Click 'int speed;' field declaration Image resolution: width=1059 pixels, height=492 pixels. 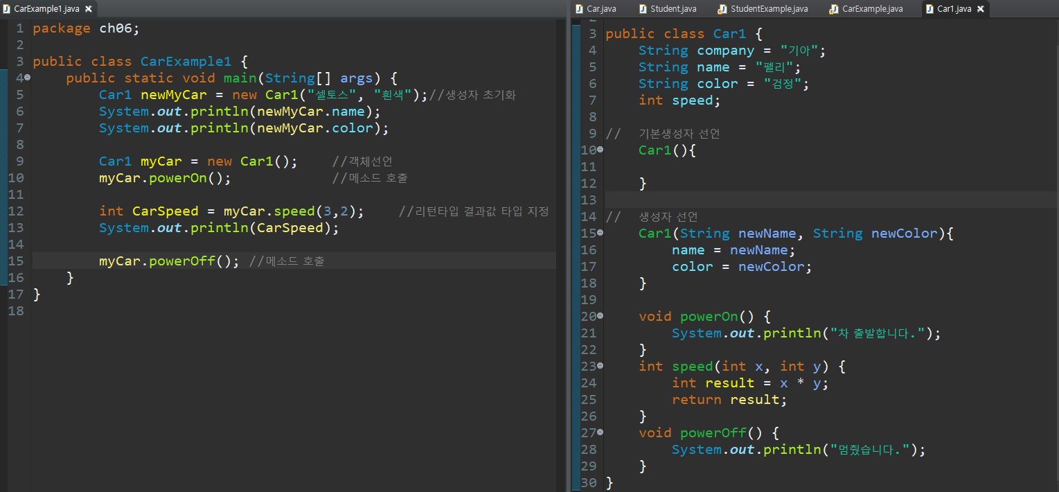coord(679,100)
